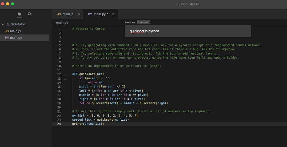
Task: Click the 'right = [x for x...' line
Action: tap(112, 99)
